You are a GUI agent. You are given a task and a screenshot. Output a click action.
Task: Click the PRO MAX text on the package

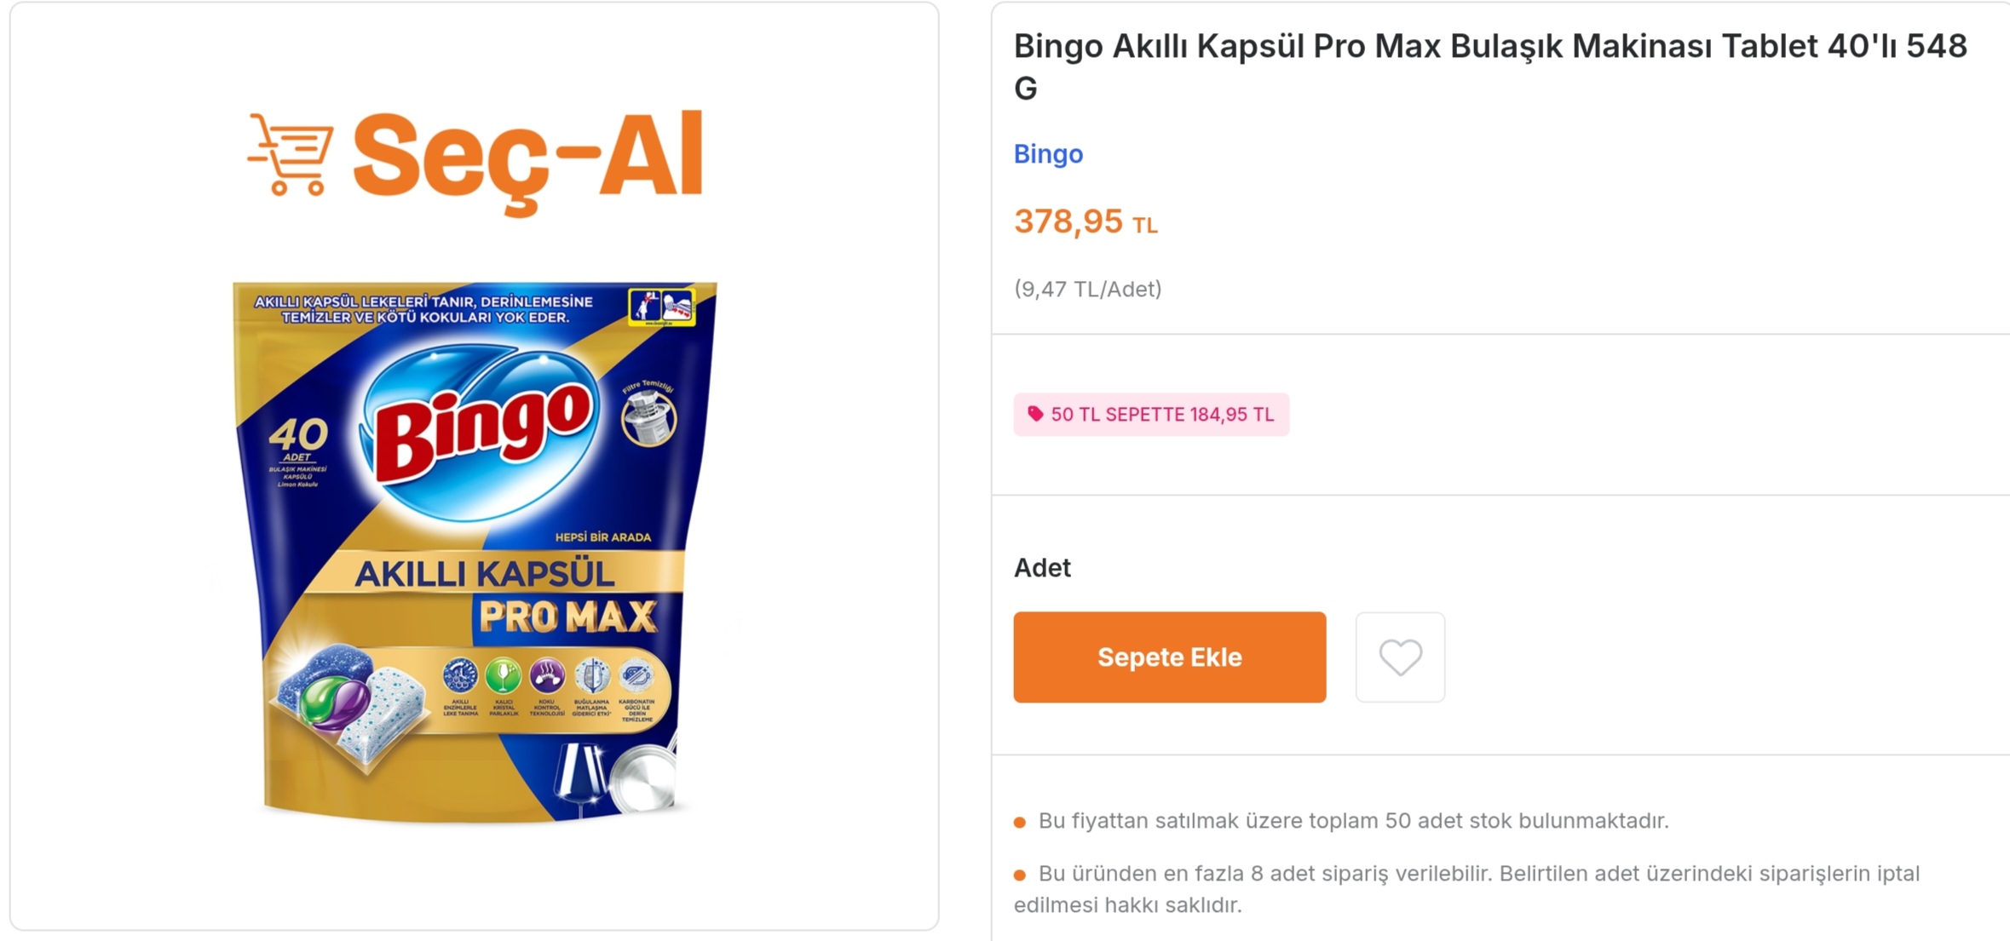tap(568, 617)
